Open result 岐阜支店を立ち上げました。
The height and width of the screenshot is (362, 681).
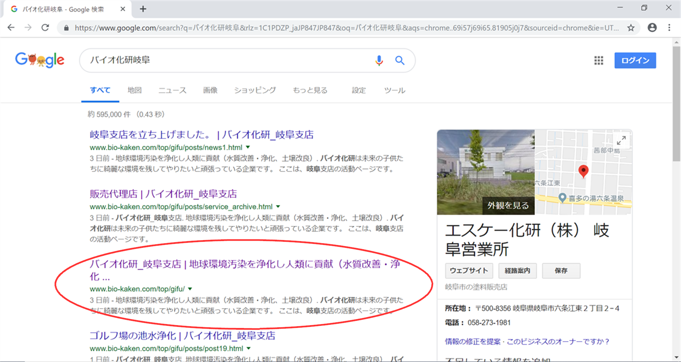[202, 135]
